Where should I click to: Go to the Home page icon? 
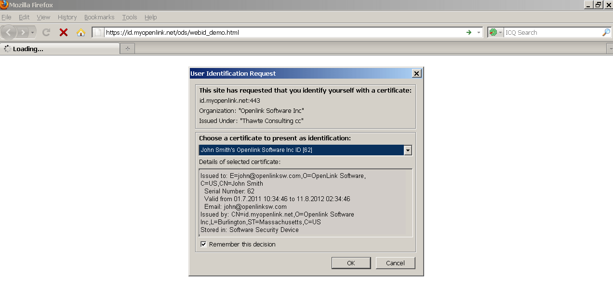[80, 32]
